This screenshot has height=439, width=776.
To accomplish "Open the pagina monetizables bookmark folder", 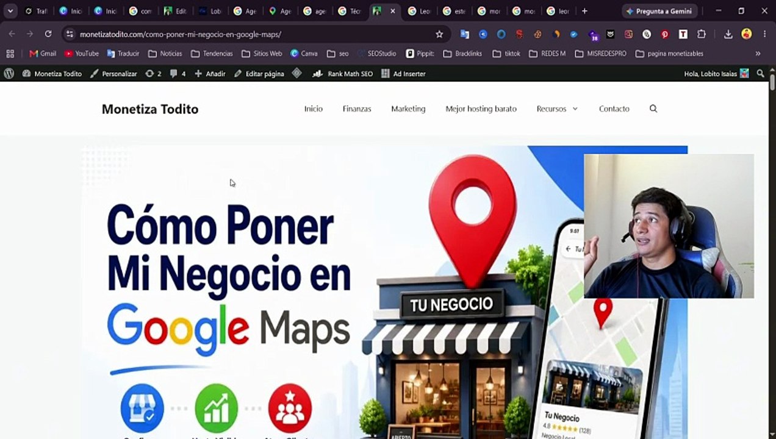I will pos(669,54).
